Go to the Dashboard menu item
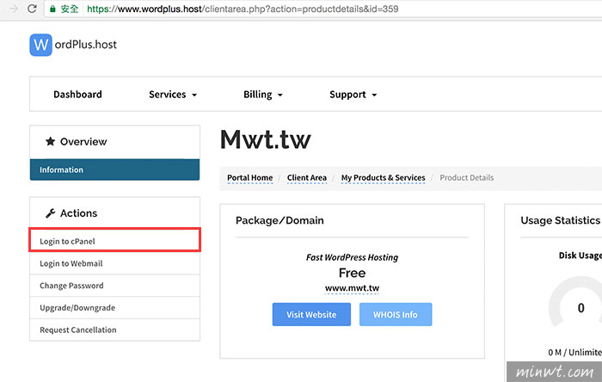The width and height of the screenshot is (602, 382). 77,95
